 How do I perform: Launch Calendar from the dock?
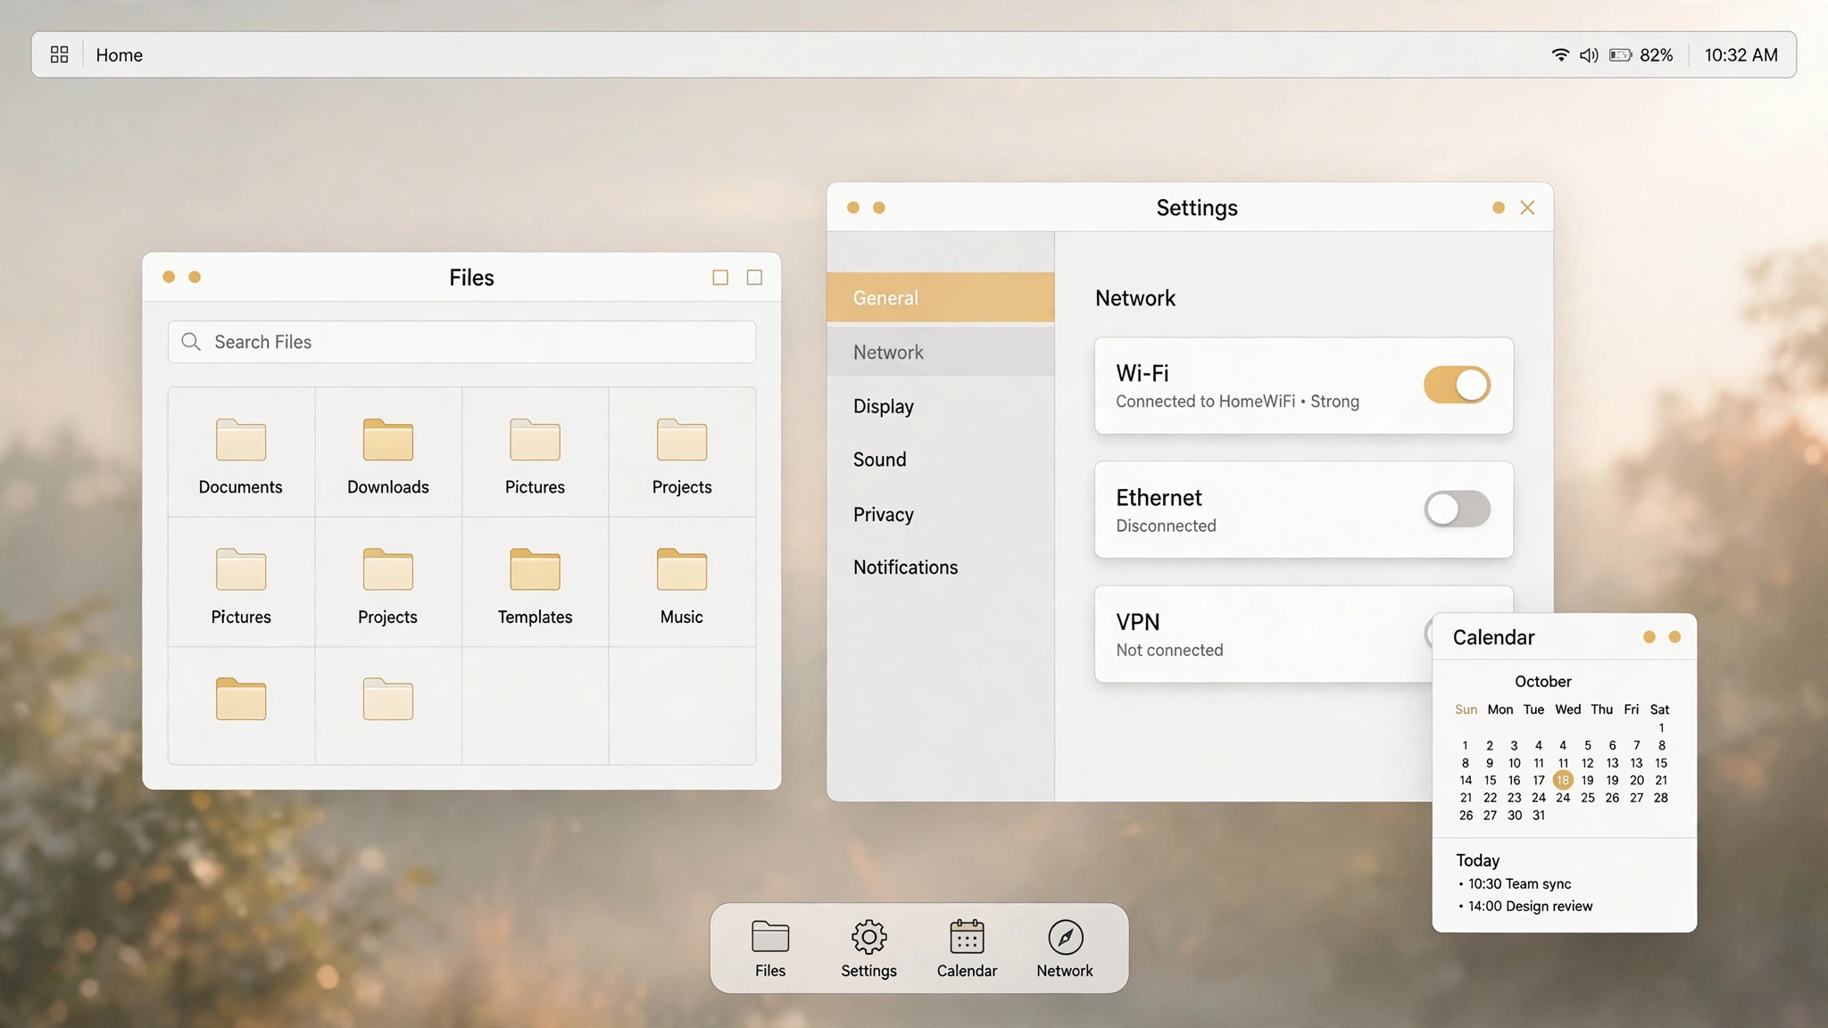click(967, 949)
